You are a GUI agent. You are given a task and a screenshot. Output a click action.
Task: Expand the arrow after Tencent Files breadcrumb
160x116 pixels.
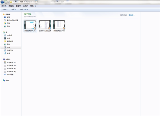click(x=37, y=2)
